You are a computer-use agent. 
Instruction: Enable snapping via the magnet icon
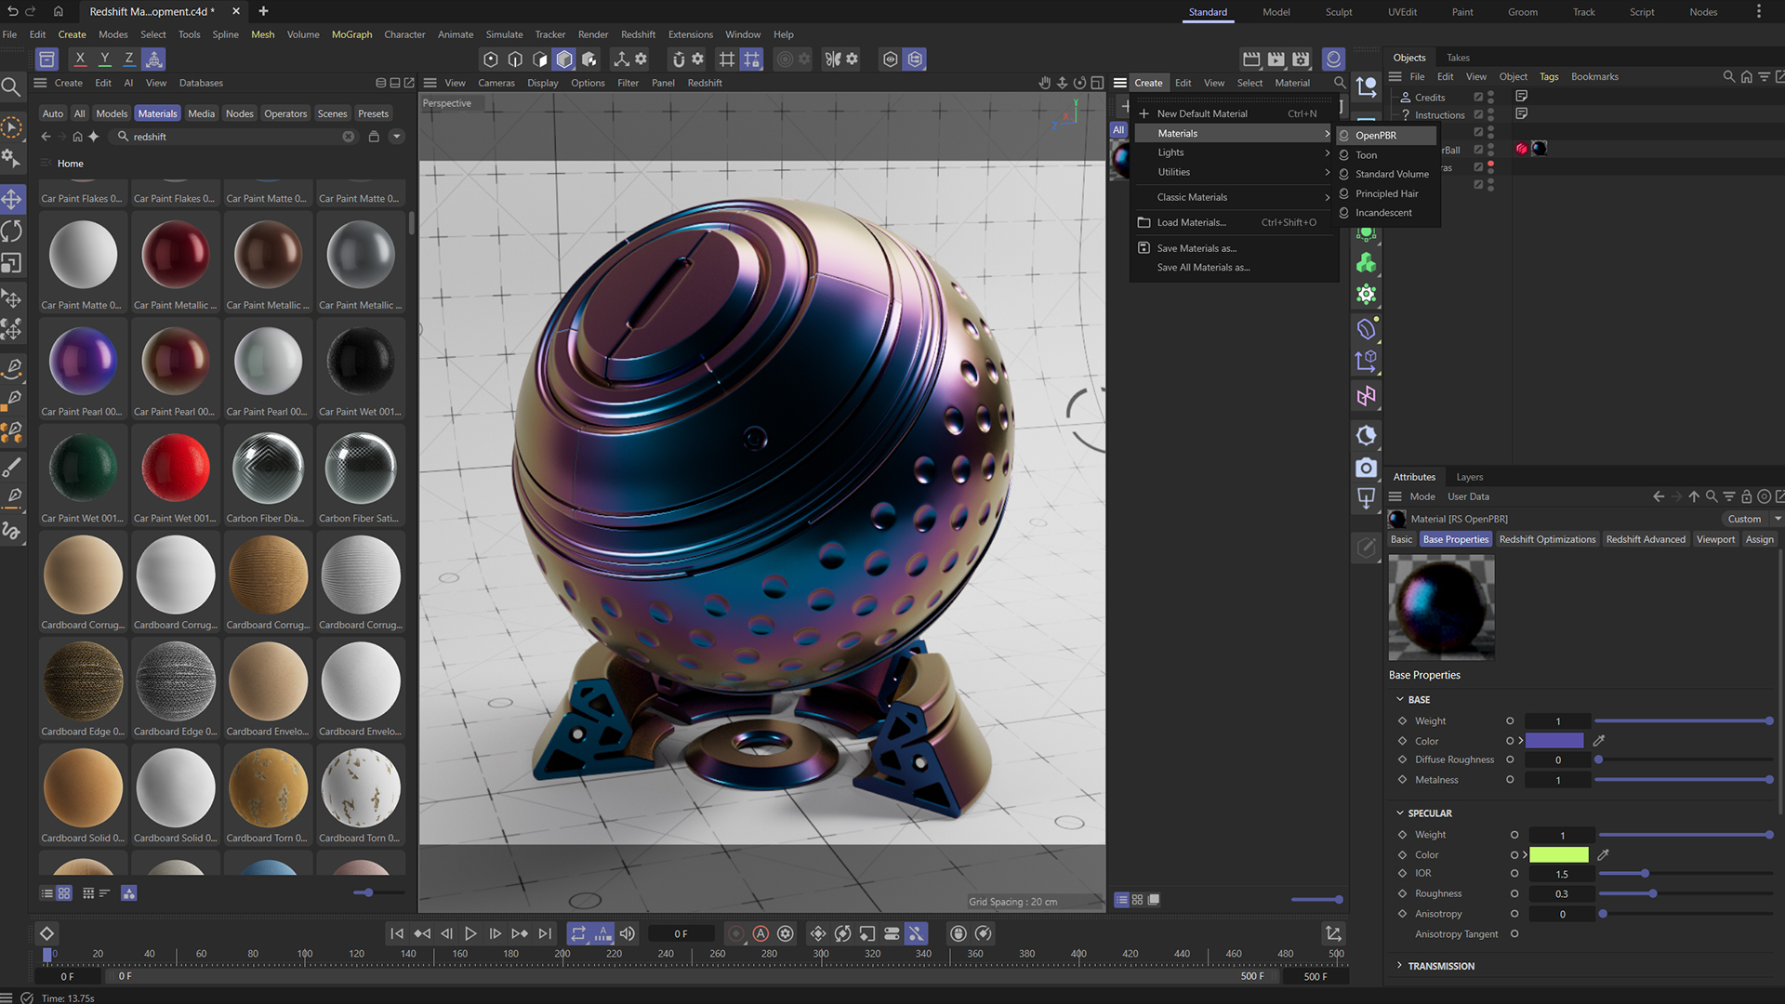point(680,59)
